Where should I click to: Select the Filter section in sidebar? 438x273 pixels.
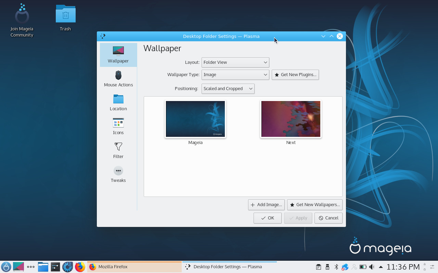coord(118,150)
